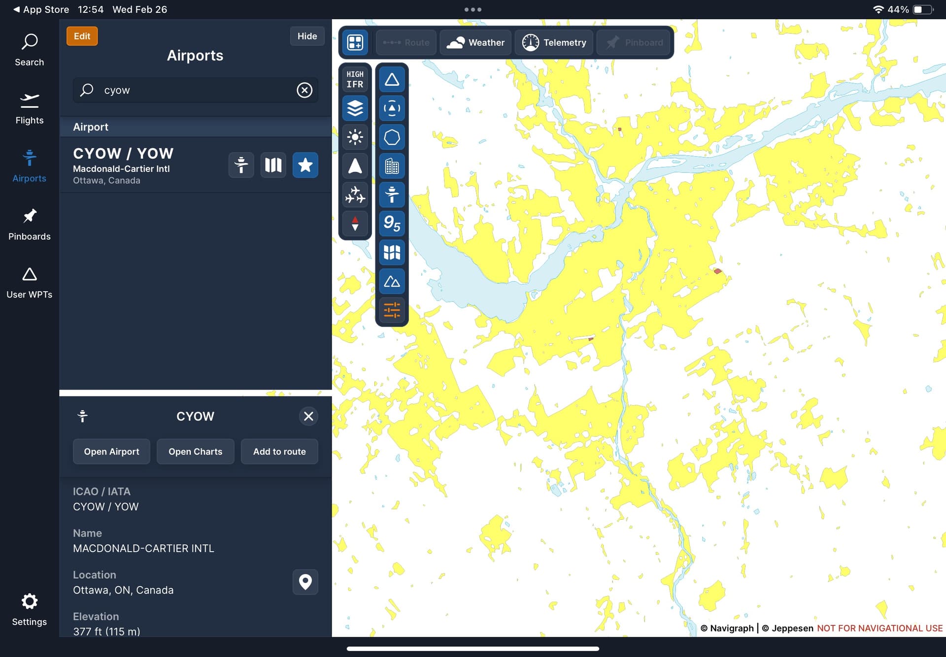Toggle the airspace hexagon layer
Image resolution: width=946 pixels, height=657 pixels.
392,137
